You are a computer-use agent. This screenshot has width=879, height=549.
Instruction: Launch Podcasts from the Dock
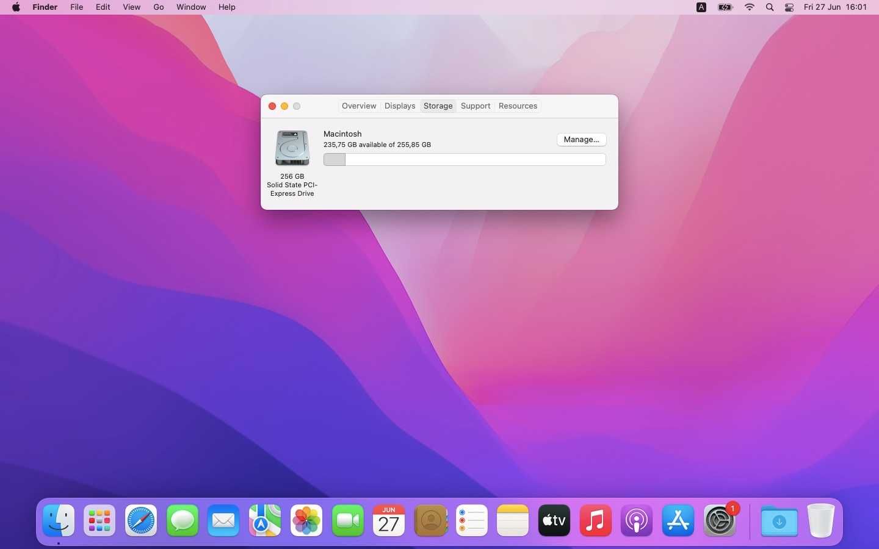637,521
